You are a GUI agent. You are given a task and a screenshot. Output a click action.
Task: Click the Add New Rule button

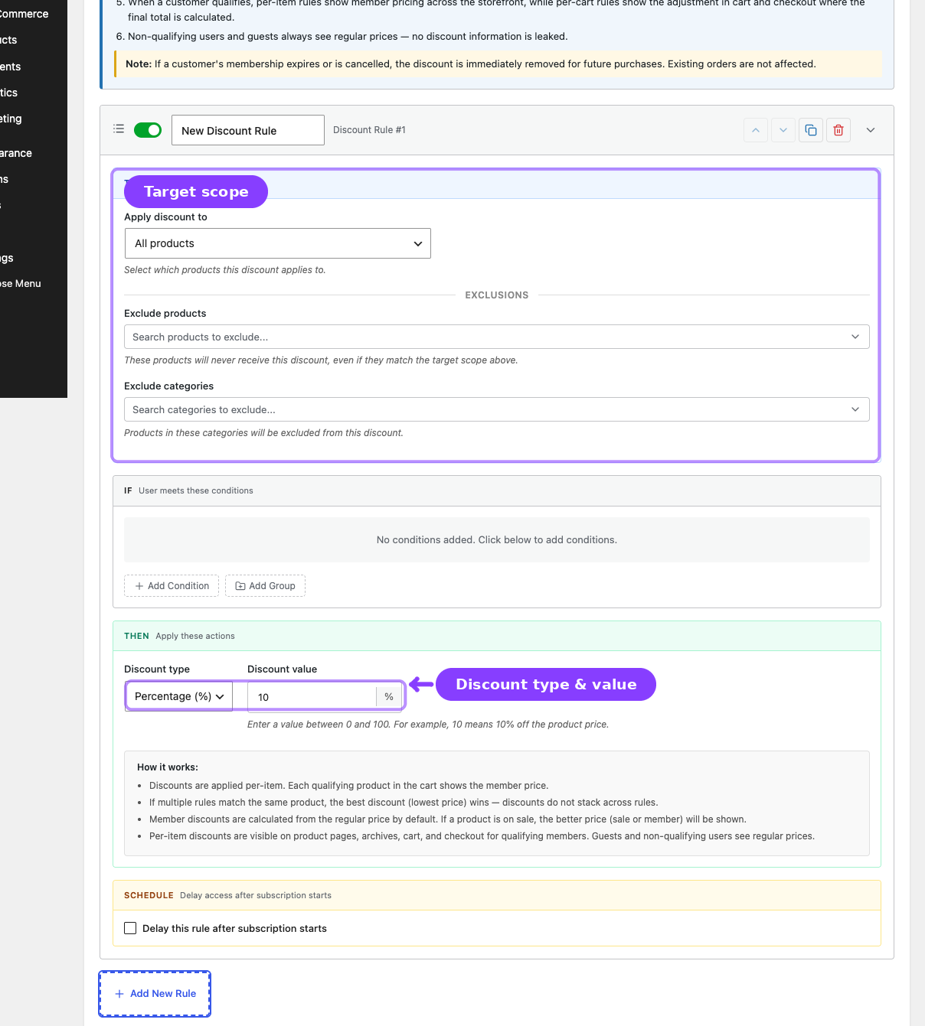pos(155,994)
